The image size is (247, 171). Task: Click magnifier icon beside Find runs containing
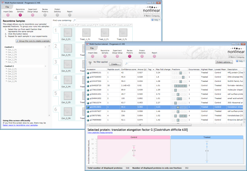click(x=74, y=20)
